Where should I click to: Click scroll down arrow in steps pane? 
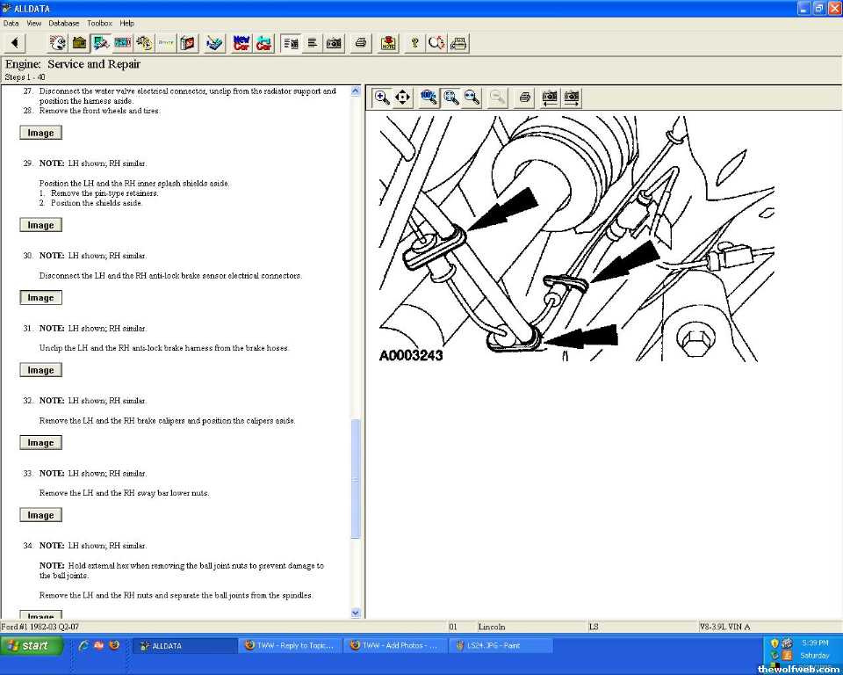356,613
